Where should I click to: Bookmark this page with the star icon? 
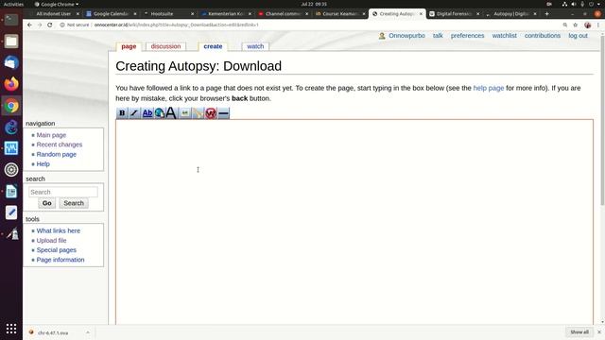pyautogui.click(x=576, y=25)
